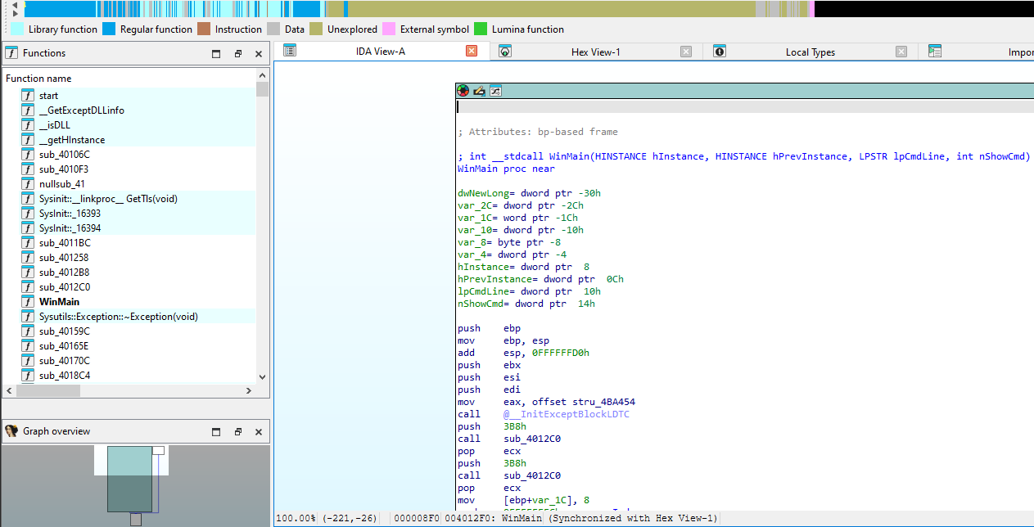Click the Local Types tab icon
Screen dimensions: 1034x527
tap(720, 52)
